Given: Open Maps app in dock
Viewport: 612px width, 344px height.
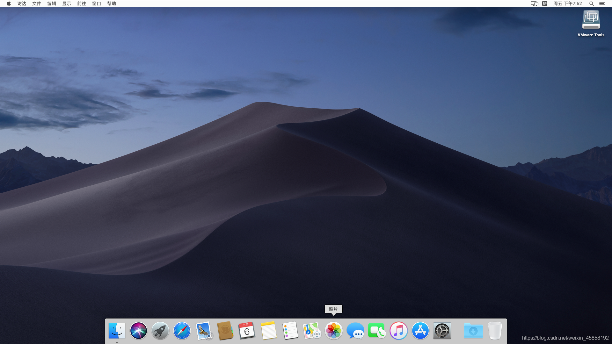Looking at the screenshot, I should [x=312, y=331].
